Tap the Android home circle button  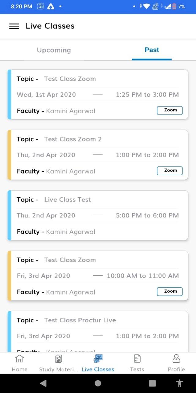click(98, 383)
